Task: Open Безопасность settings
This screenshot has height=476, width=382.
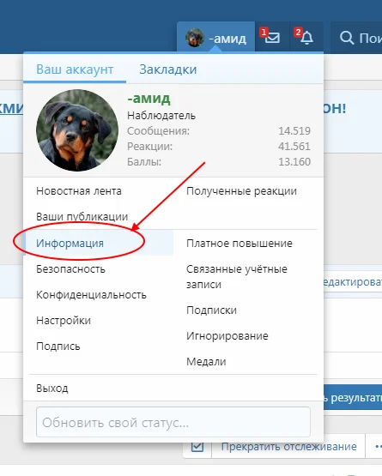Action: pos(70,269)
